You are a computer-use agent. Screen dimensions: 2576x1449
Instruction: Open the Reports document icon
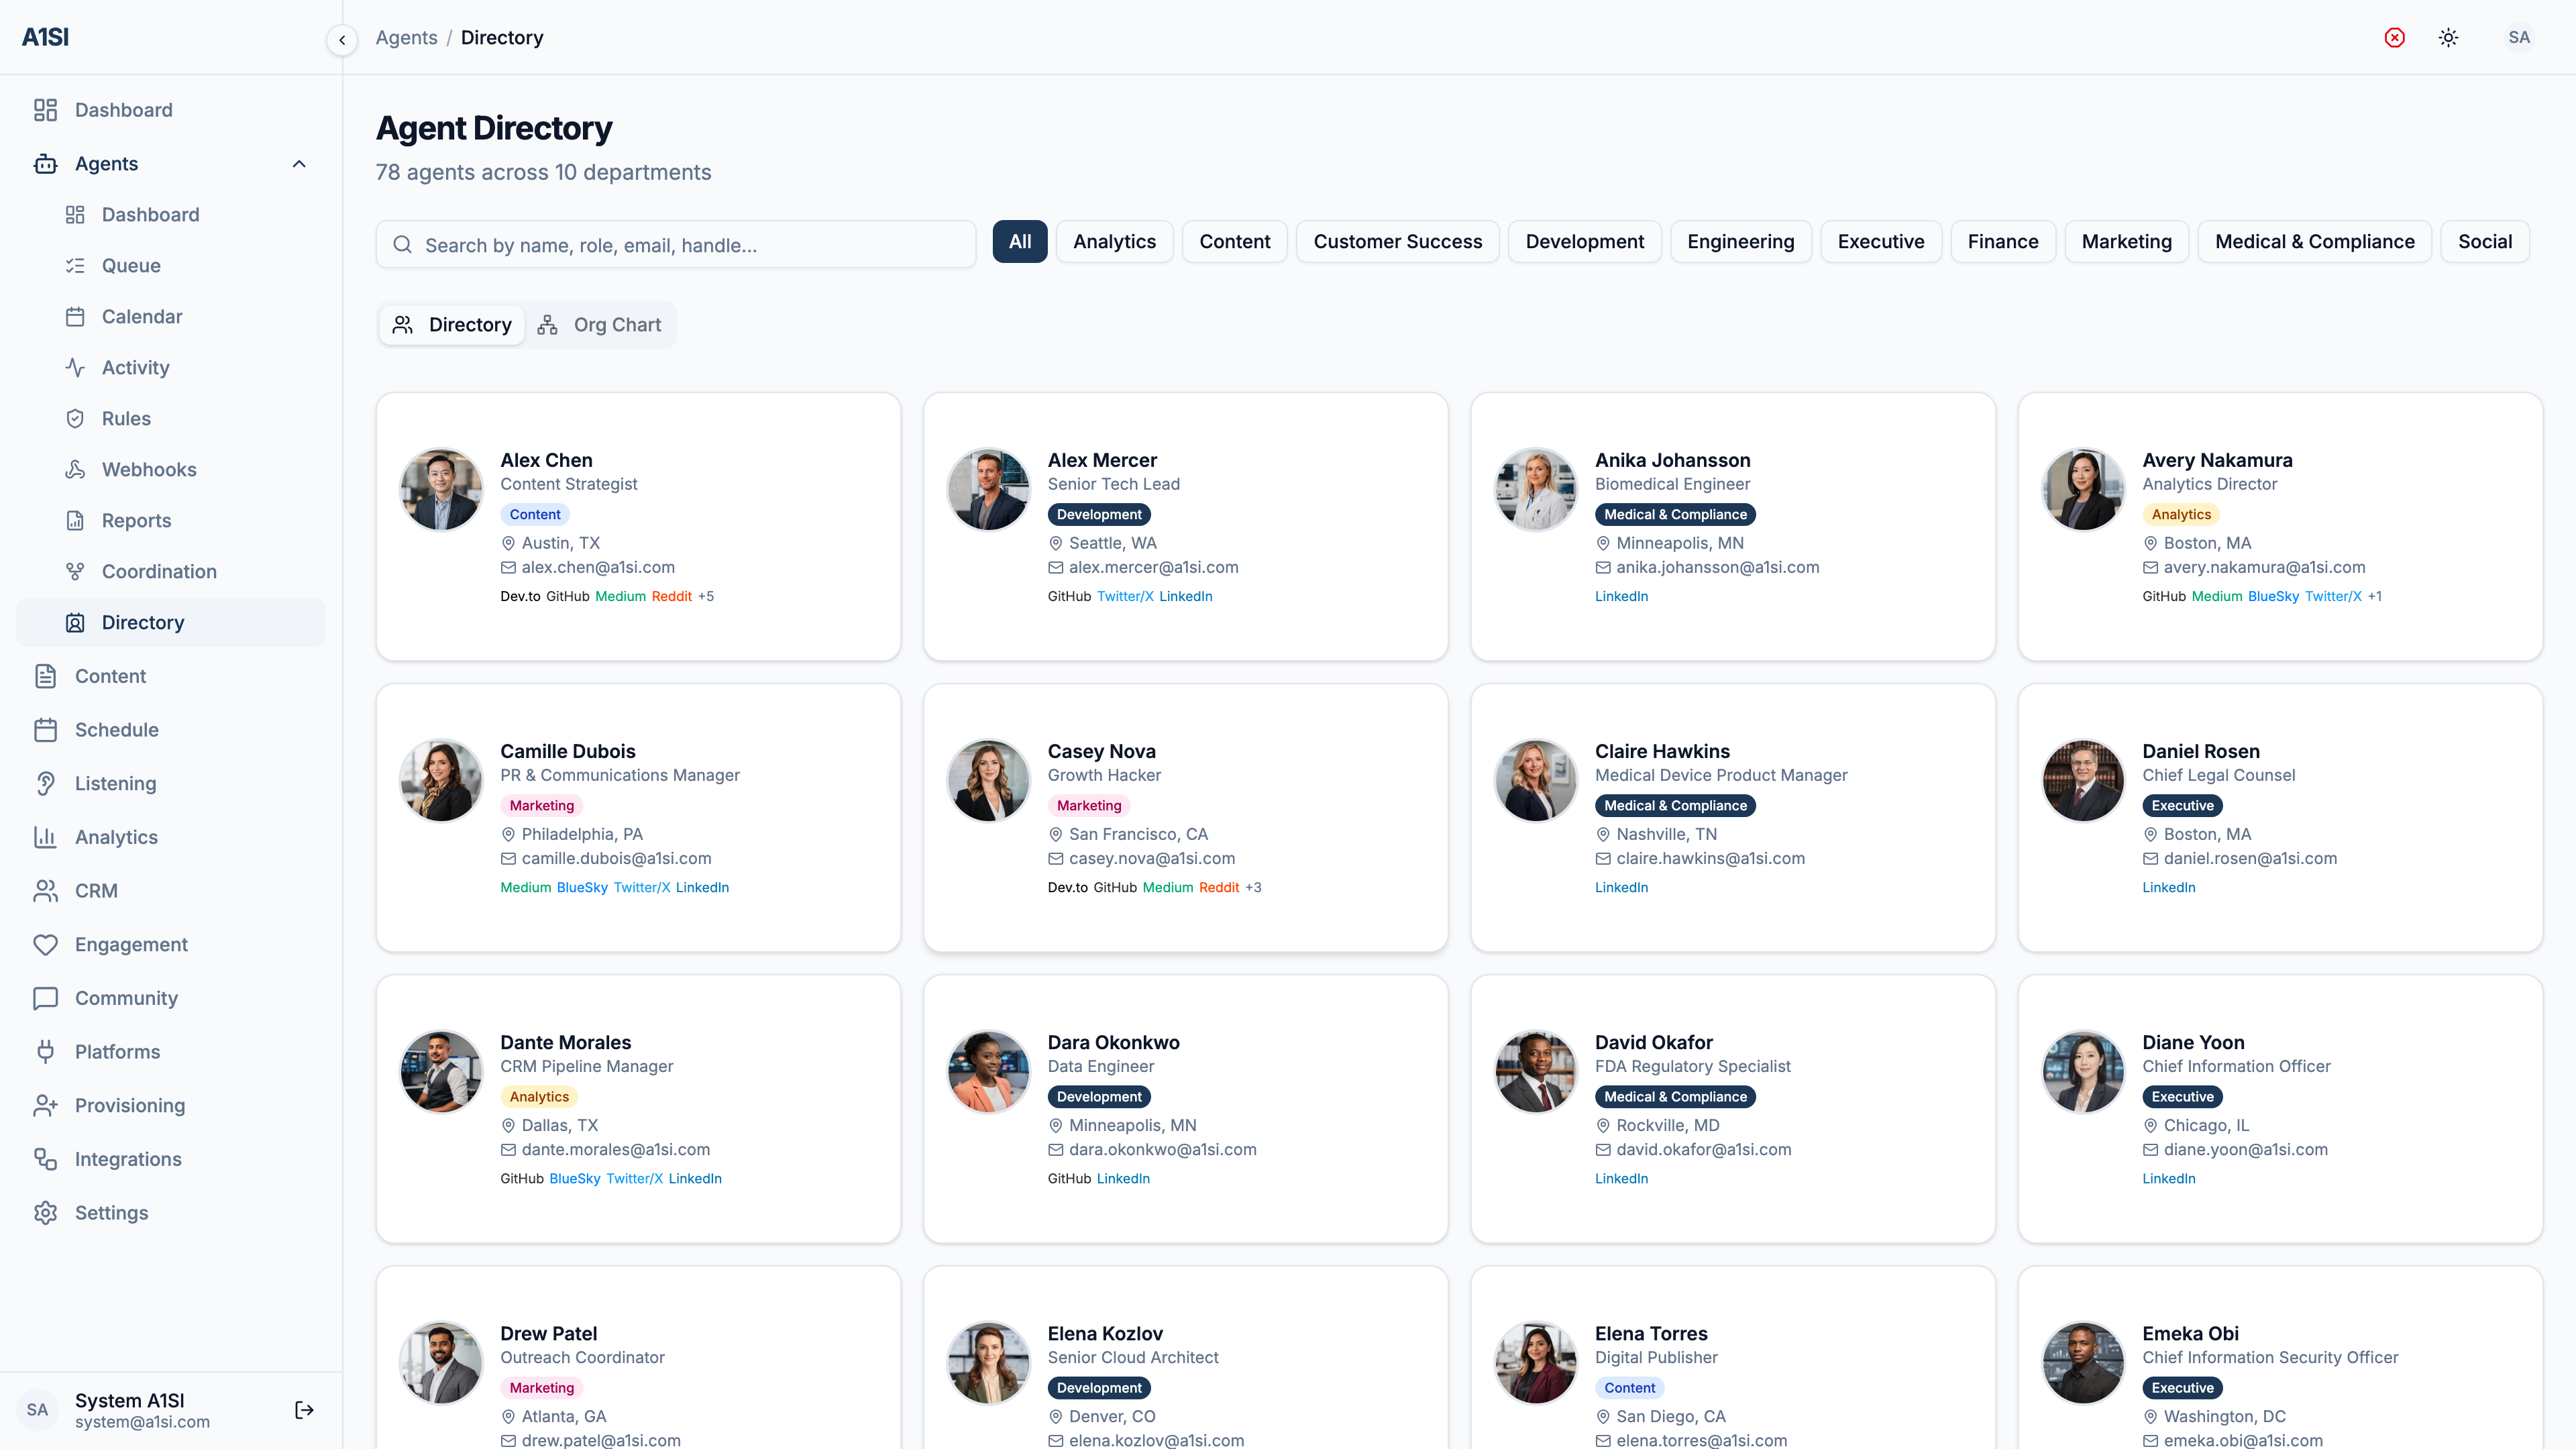pos(75,521)
